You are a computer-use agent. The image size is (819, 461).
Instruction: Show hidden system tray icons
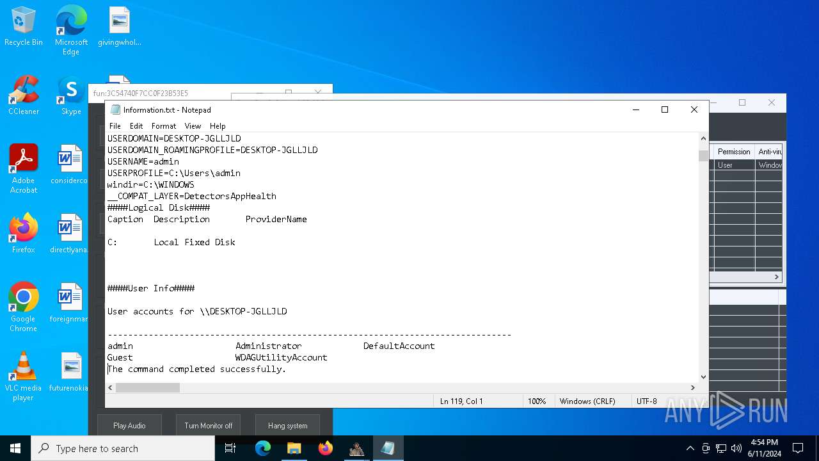(690, 448)
